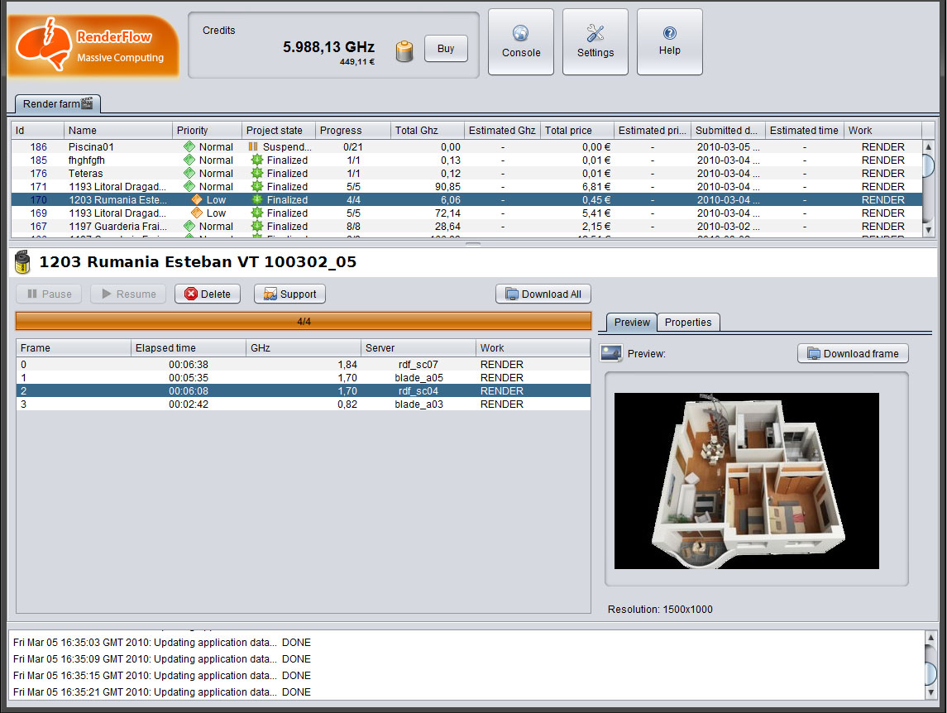Click the rendered apartment preview image

tap(747, 481)
